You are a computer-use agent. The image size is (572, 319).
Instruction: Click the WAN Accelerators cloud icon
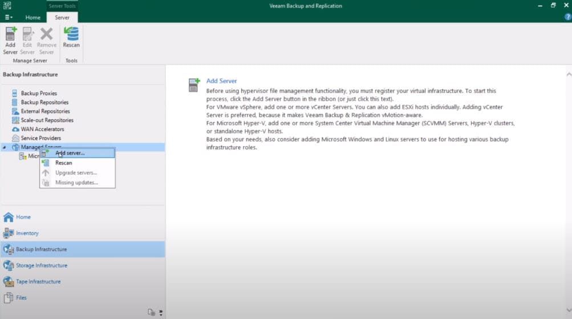coord(15,129)
